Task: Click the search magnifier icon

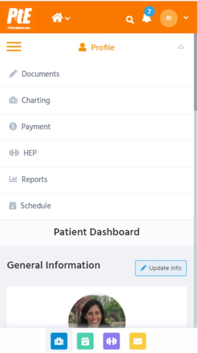Action: [130, 20]
